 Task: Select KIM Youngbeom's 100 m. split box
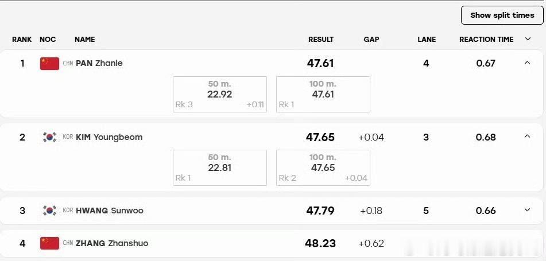[323, 167]
